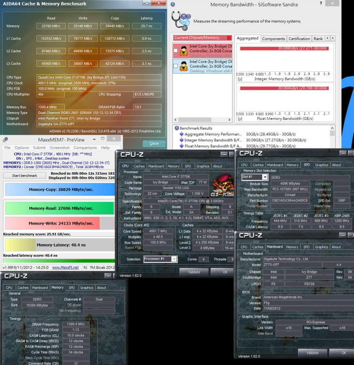Screen dimensions: 354x365
Task: Open Graphics tab in CPU-Z SPD window
Action: point(321,165)
